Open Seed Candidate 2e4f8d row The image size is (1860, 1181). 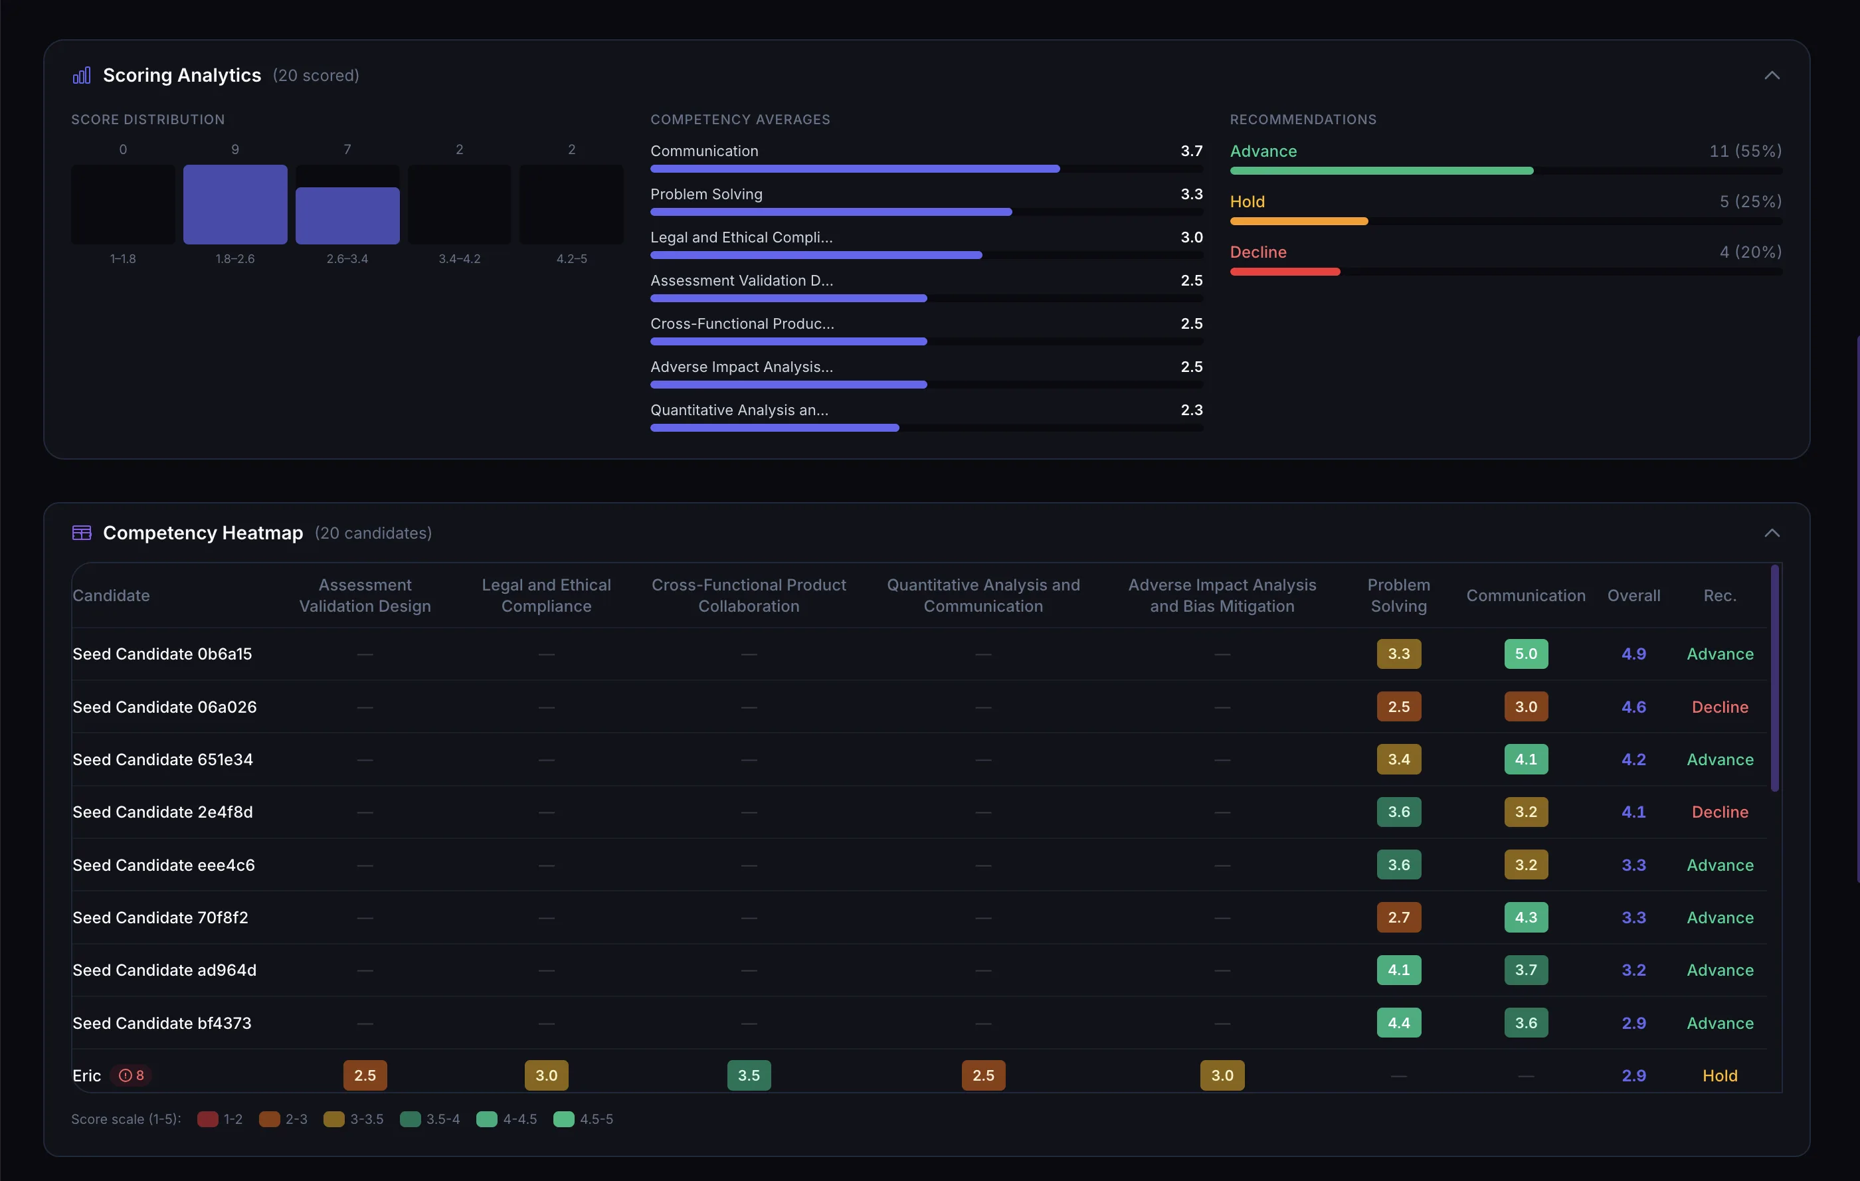click(x=919, y=812)
